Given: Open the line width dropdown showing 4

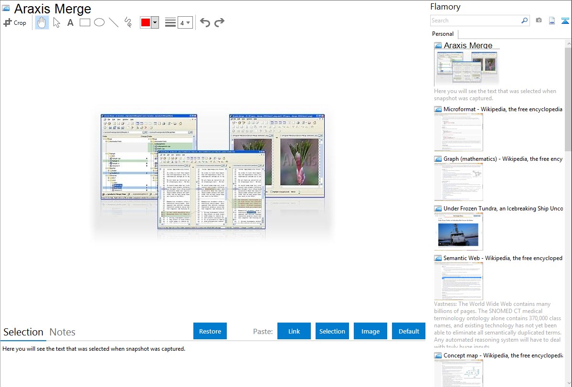Looking at the screenshot, I should coord(185,22).
